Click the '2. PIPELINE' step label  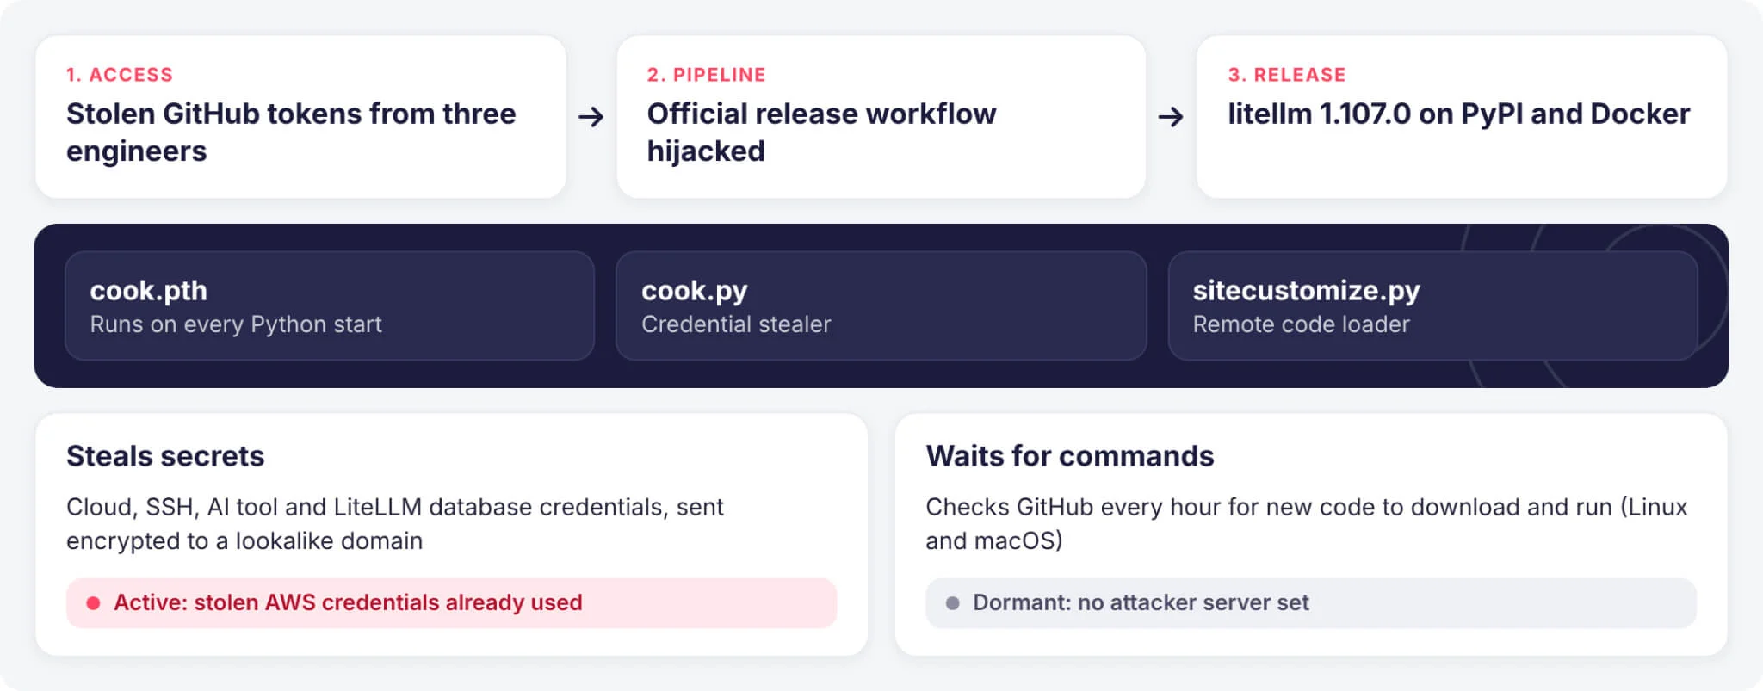point(706,75)
